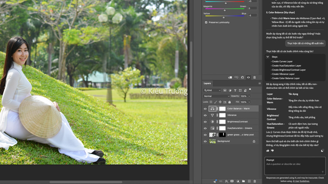Hide the Brightness/Contrast layer
Viewport: 328px width, 184px height.
[x=205, y=121]
